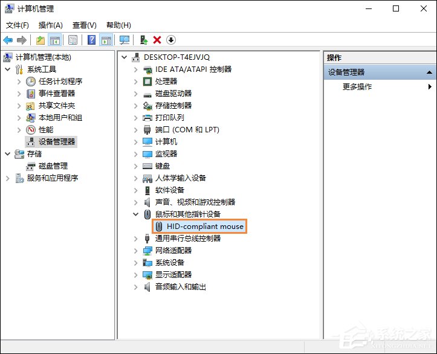Viewport: 437px width, 354px height.
Task: Click the blue Help question mark icon
Action: 91,40
